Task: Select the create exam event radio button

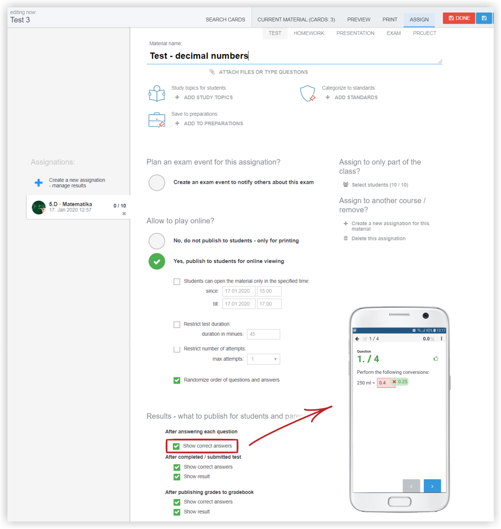Action: (x=157, y=182)
